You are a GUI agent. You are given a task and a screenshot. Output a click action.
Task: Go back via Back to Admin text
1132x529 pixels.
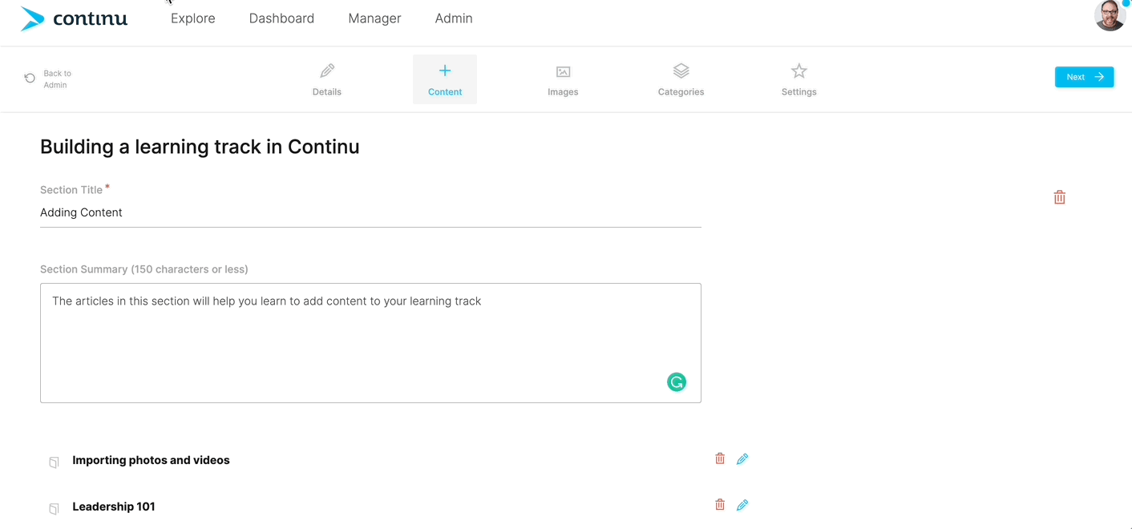click(57, 79)
